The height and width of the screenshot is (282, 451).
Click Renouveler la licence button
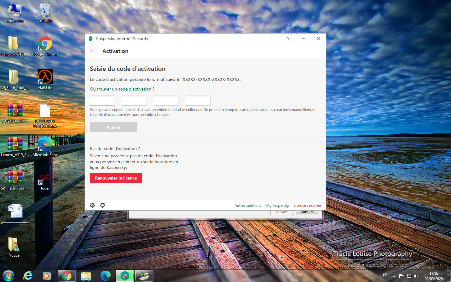coord(116,178)
